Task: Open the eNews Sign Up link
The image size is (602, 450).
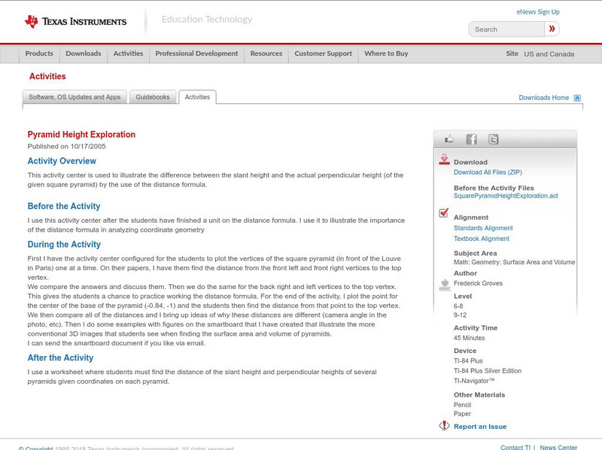Action: pyautogui.click(x=538, y=12)
